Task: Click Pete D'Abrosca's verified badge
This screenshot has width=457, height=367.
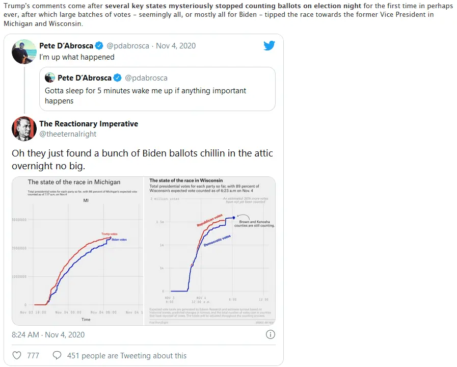Action: coord(100,46)
